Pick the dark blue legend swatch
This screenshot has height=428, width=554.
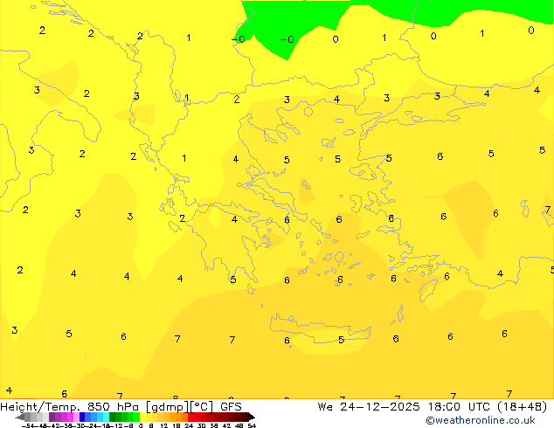(x=82, y=417)
